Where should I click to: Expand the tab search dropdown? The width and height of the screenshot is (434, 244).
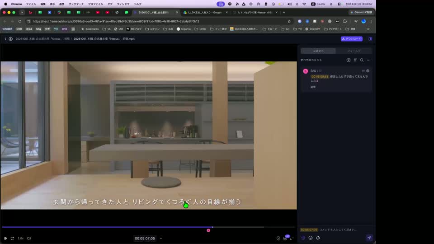click(22, 13)
